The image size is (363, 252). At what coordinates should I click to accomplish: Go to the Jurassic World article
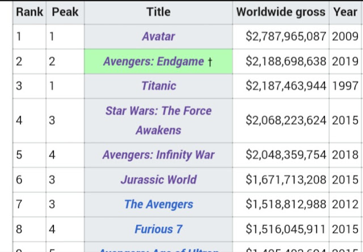[x=158, y=180]
